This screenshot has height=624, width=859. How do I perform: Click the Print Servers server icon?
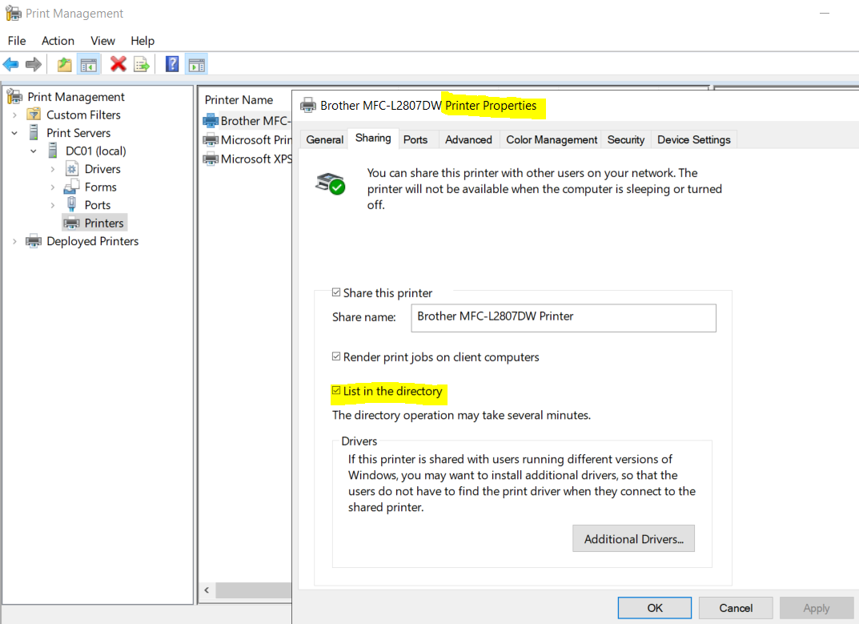[34, 133]
